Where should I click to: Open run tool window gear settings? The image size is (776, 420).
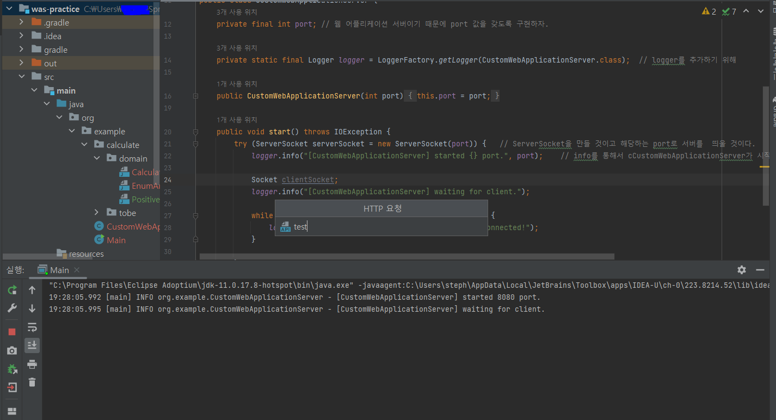pos(741,270)
